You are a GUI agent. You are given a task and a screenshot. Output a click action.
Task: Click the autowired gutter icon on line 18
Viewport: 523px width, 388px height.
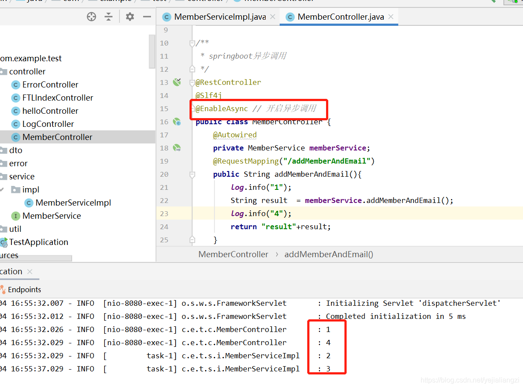(x=177, y=148)
